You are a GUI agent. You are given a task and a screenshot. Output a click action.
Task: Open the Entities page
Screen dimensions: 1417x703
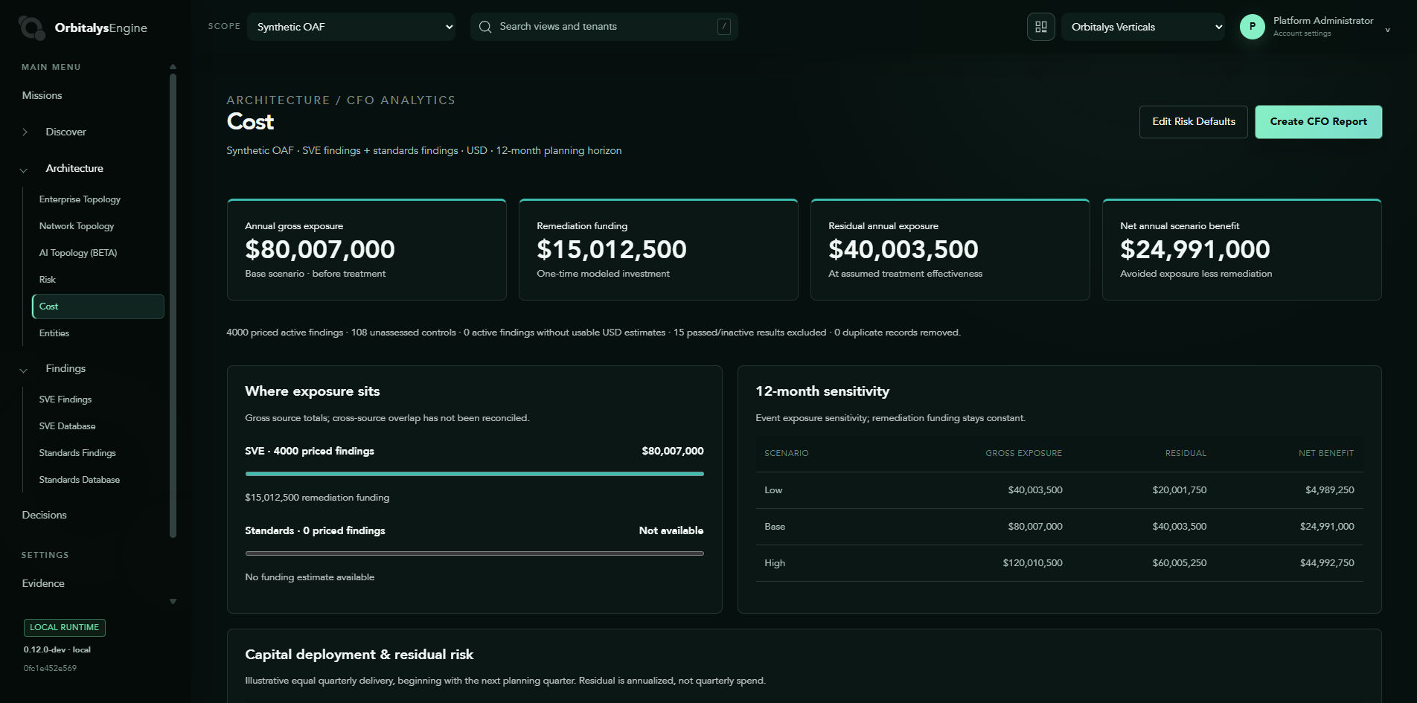click(54, 333)
